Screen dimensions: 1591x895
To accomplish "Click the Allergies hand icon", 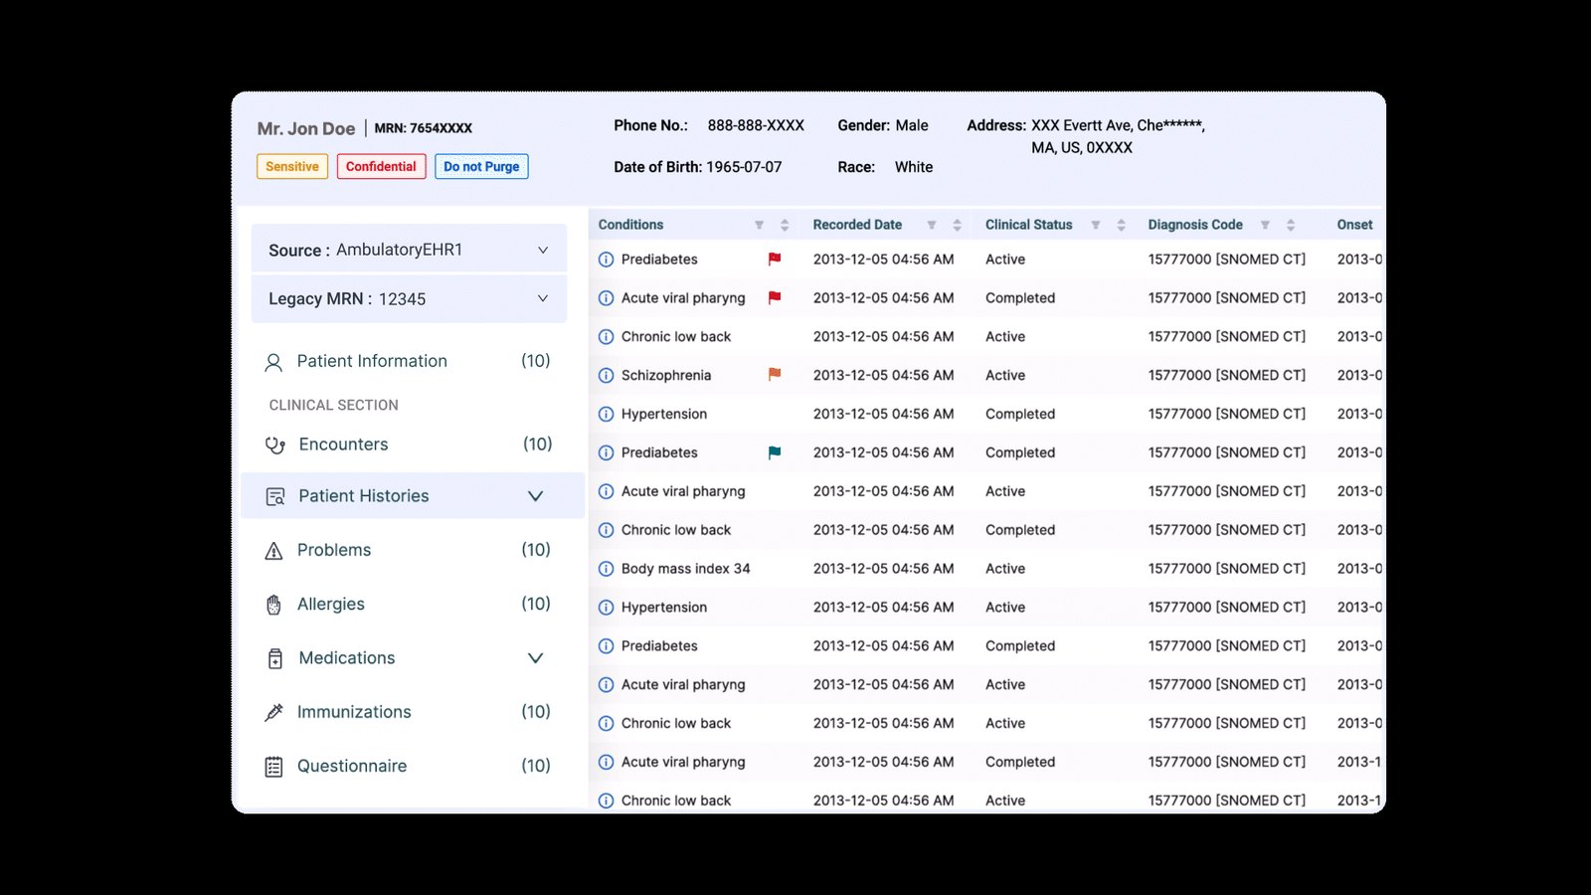I will 273,605.
